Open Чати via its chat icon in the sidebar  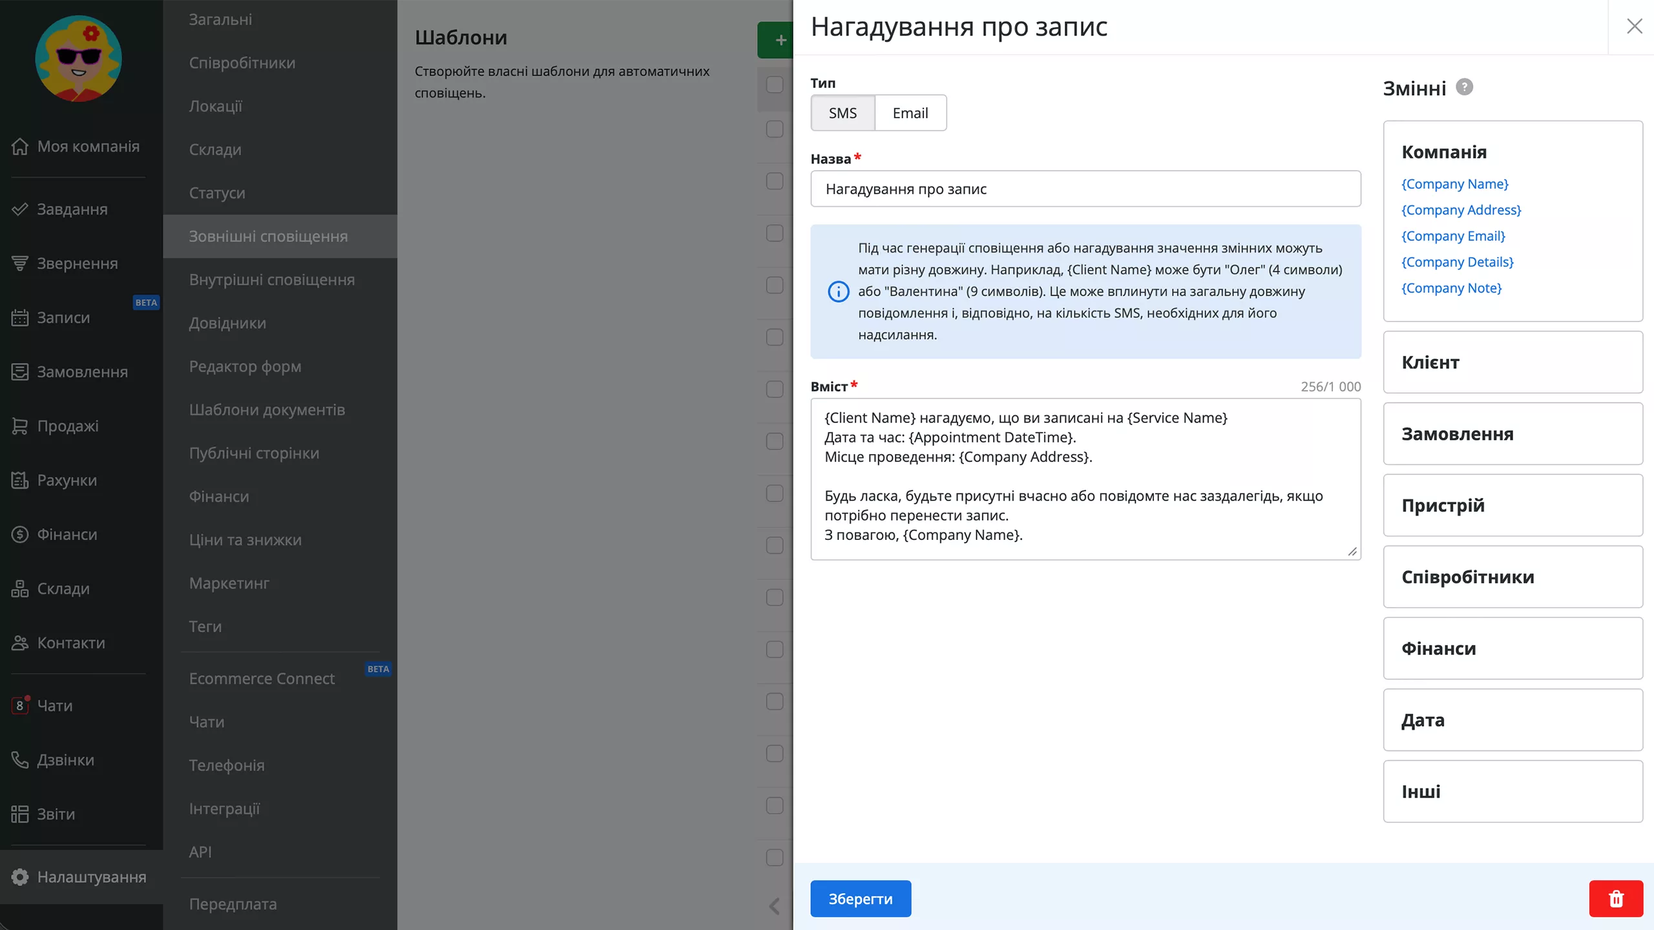click(20, 705)
